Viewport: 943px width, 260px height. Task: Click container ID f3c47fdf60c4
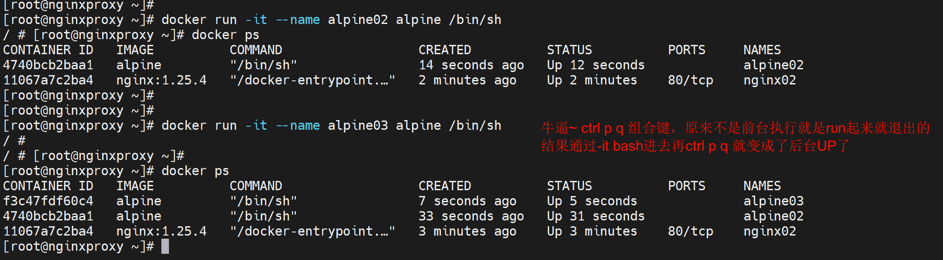pos(48,201)
